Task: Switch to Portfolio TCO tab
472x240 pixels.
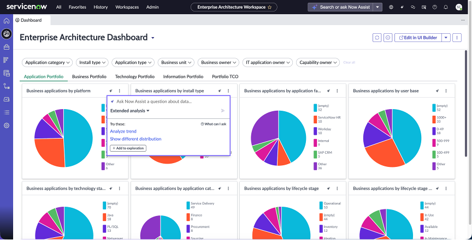Action: coord(225,76)
